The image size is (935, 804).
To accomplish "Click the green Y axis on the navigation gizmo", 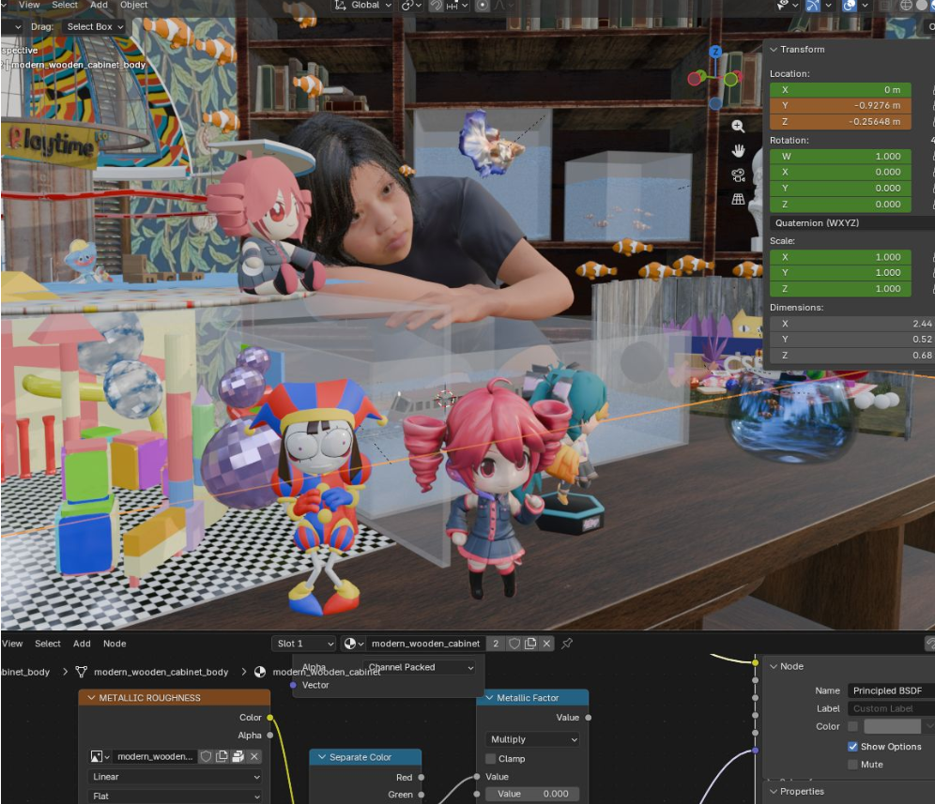I will click(730, 79).
